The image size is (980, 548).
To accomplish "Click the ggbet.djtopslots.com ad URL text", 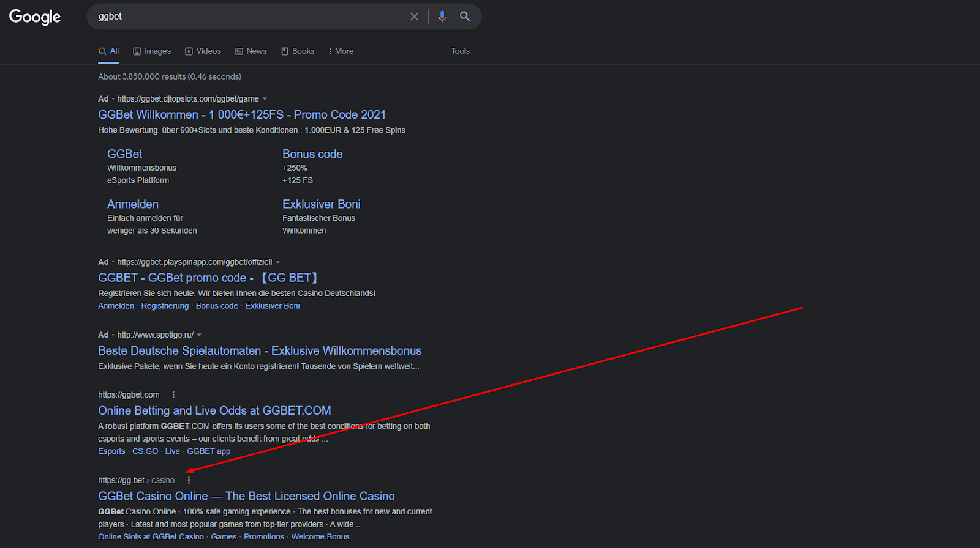I will pos(188,99).
